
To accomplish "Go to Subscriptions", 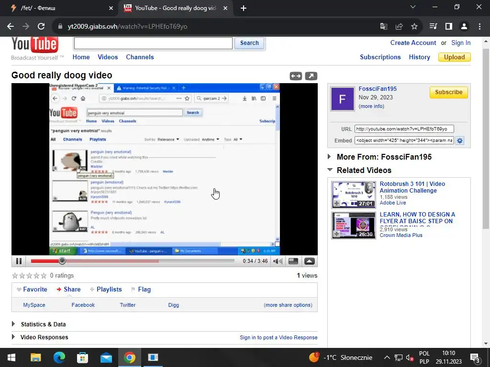I will tap(380, 57).
